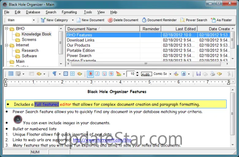
Task: Open the table properties dropdown arrow
Action: tap(23, 74)
